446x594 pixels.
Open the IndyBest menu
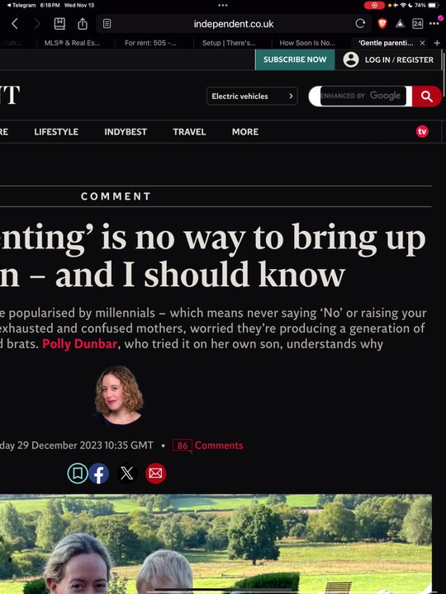126,131
